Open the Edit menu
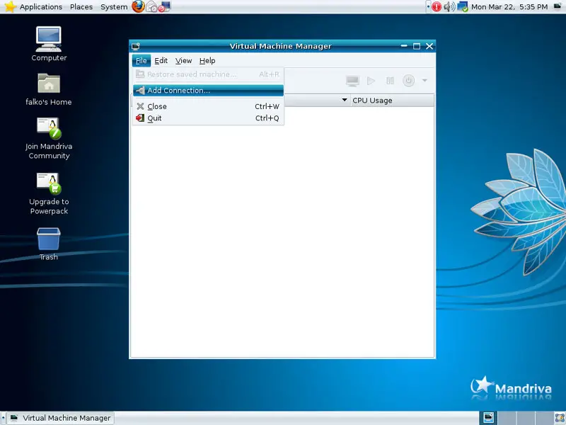 coord(161,61)
